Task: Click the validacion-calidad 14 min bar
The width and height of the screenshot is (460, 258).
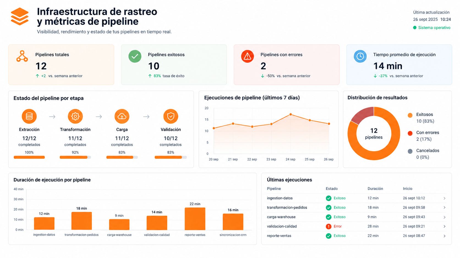Action: [x=157, y=223]
